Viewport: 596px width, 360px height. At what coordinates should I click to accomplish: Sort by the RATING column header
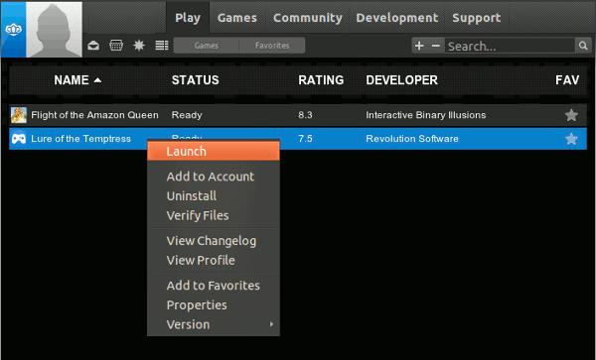321,80
